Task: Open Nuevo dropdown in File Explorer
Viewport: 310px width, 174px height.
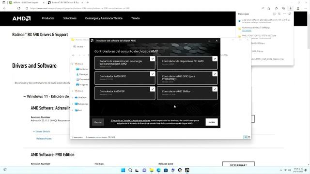Action: pos(79,46)
